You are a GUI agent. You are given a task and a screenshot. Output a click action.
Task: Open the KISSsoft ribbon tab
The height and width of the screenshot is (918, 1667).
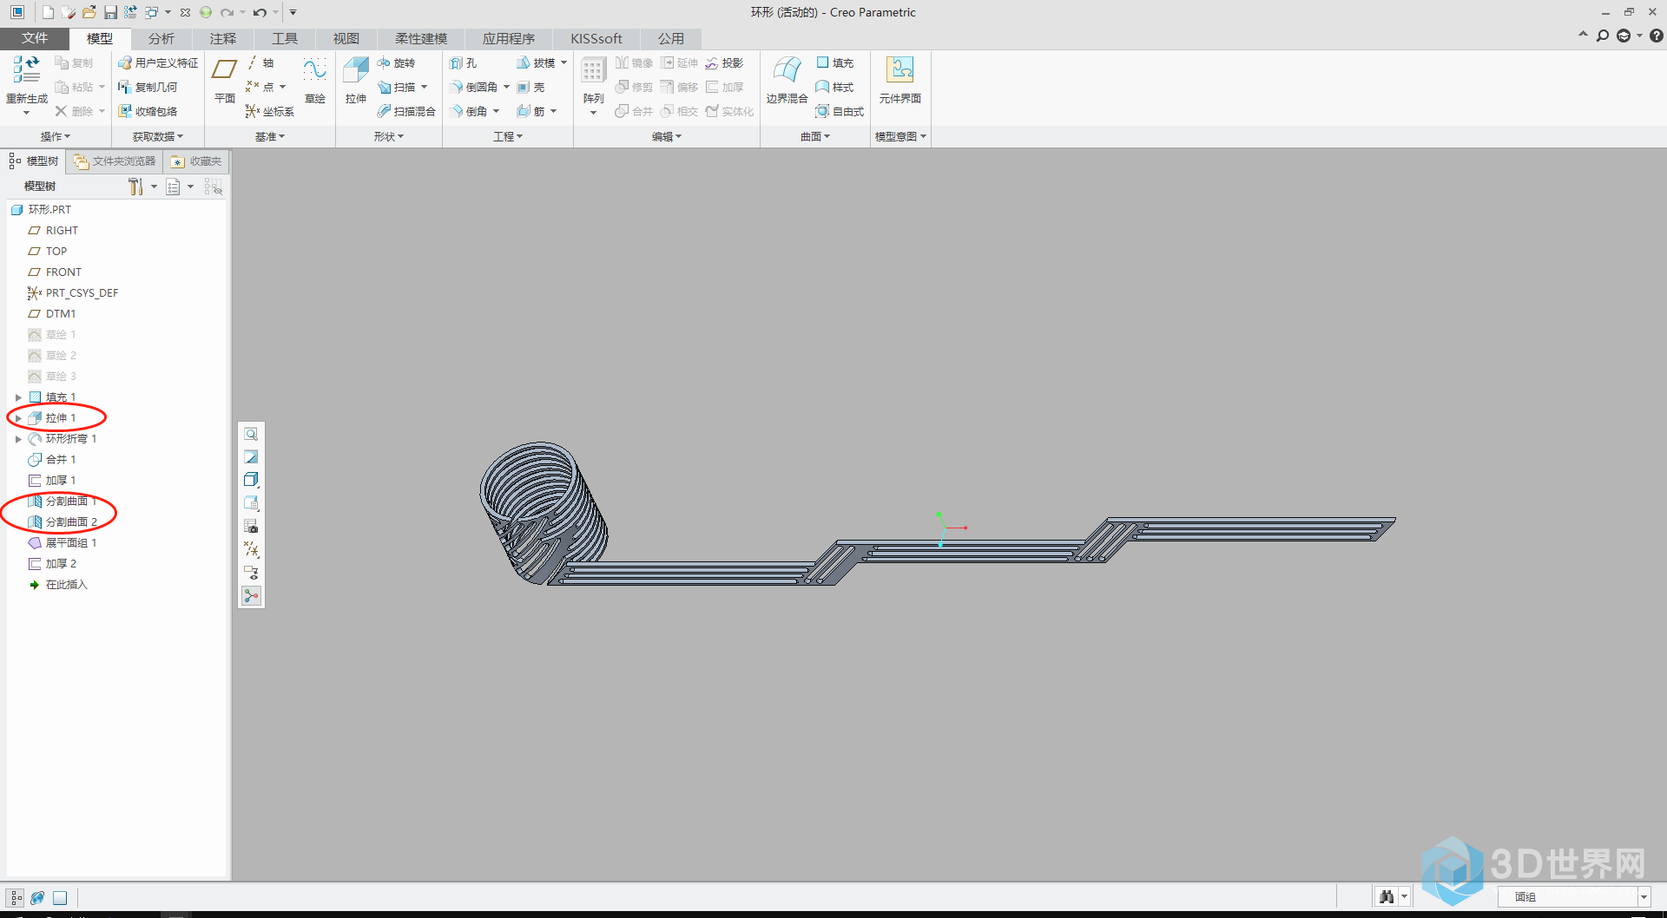tap(596, 38)
